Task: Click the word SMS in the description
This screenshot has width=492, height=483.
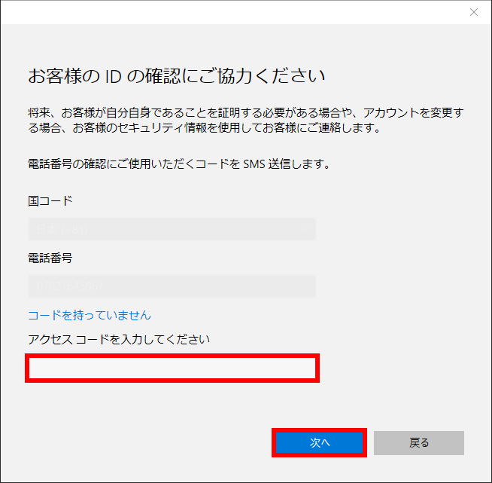Action: point(255,163)
